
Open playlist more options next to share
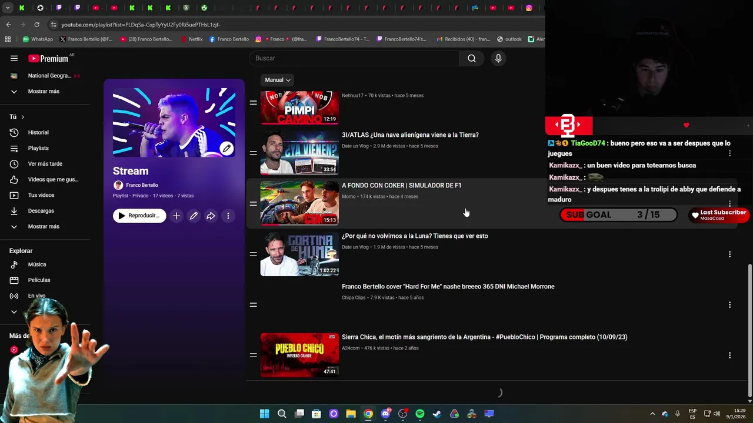pyautogui.click(x=228, y=216)
